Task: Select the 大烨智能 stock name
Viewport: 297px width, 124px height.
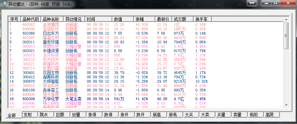Action: pos(51,81)
